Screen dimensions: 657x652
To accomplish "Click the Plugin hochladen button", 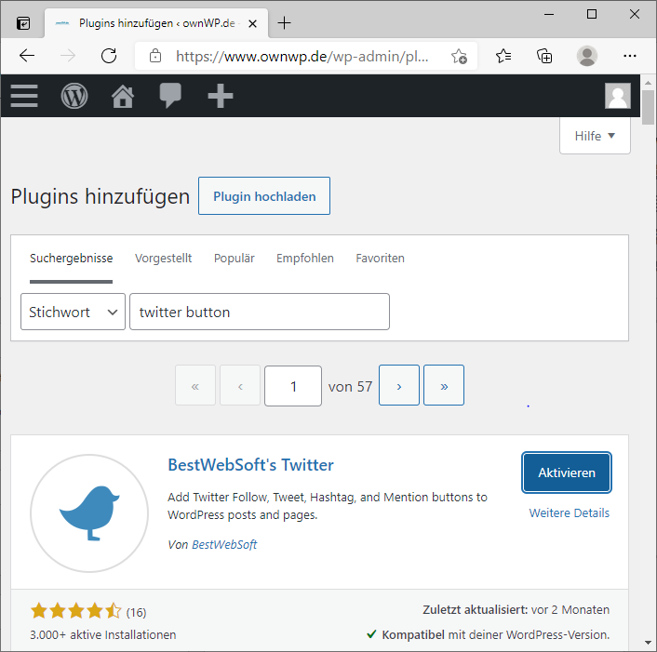I will [x=264, y=196].
